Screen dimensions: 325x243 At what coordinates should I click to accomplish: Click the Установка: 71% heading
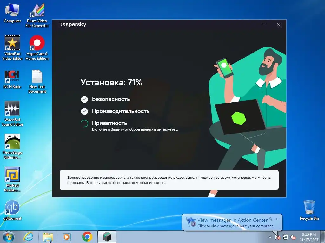pyautogui.click(x=111, y=83)
